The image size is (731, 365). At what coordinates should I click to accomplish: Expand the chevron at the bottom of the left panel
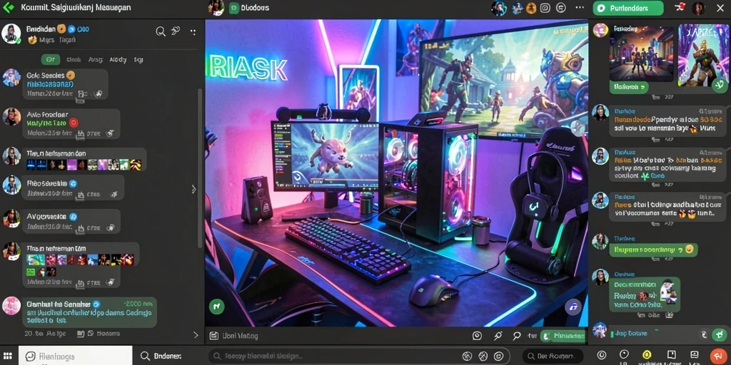click(196, 335)
